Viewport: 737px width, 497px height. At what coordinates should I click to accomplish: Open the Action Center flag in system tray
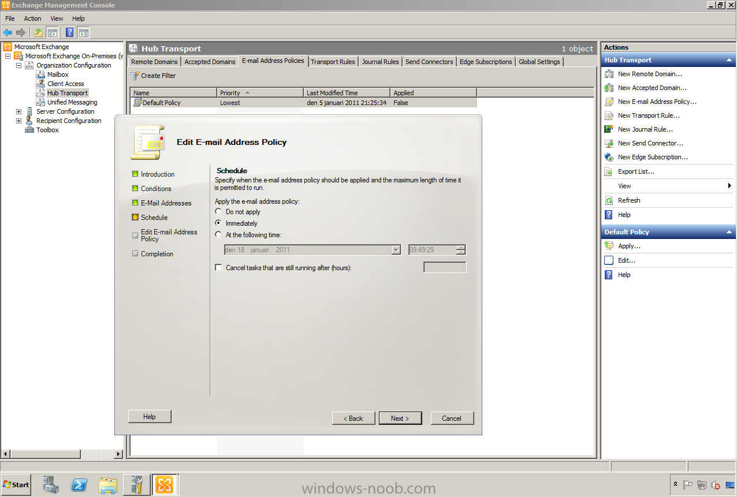[x=688, y=485]
